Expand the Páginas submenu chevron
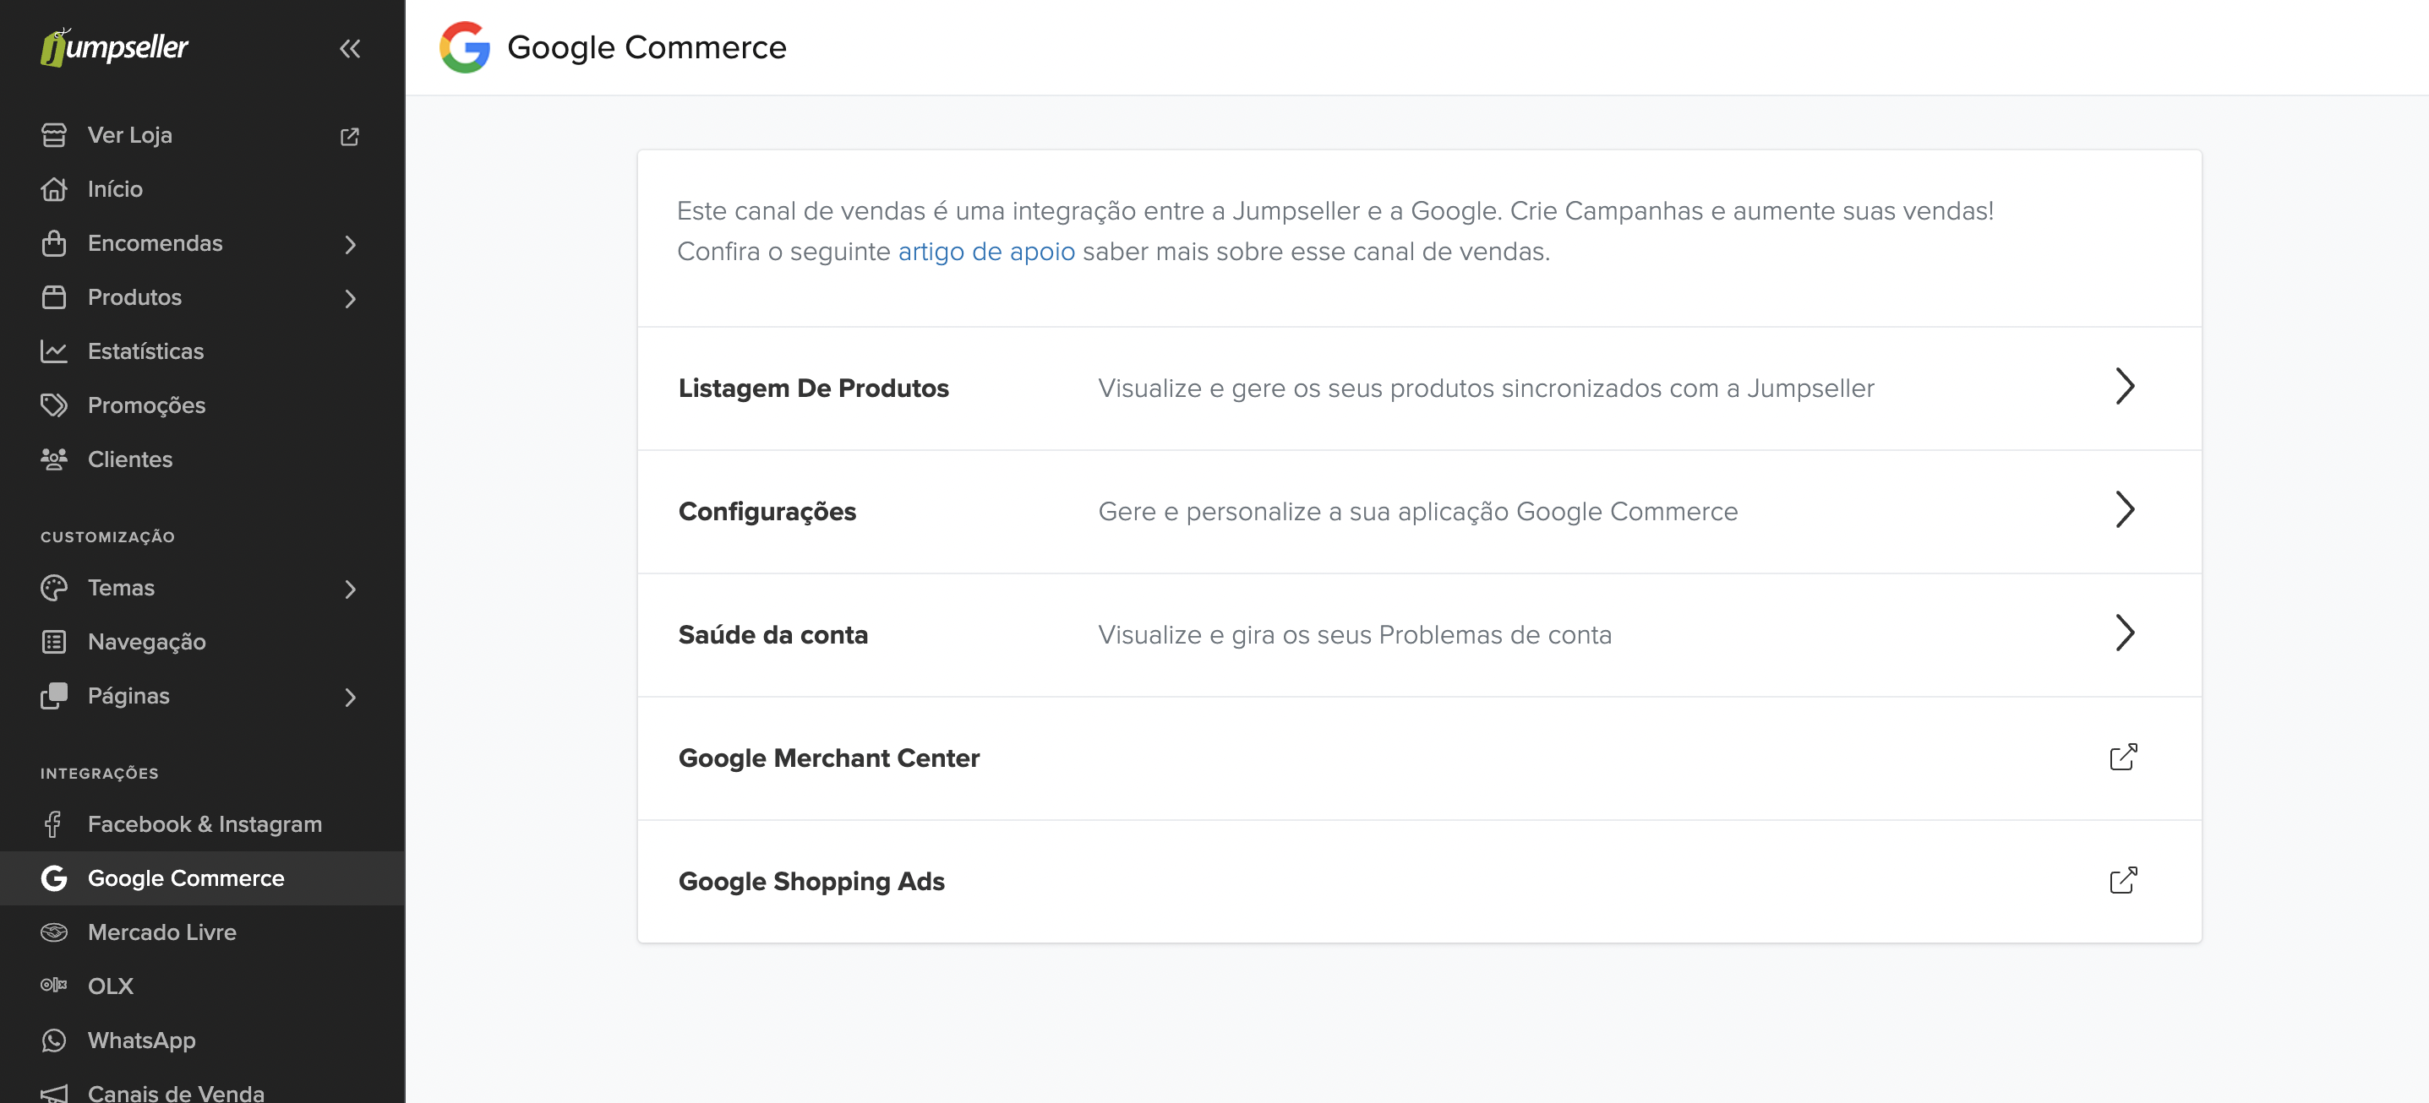Image resolution: width=2429 pixels, height=1103 pixels. point(350,697)
